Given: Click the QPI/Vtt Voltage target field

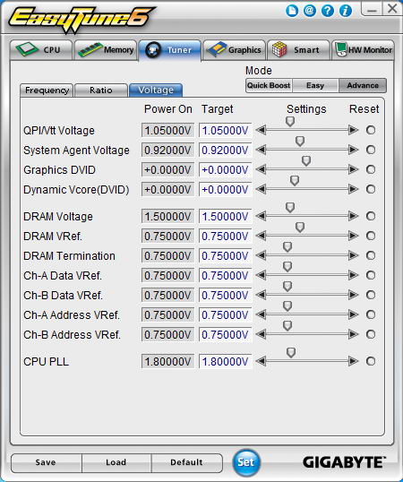Looking at the screenshot, I should tap(225, 130).
